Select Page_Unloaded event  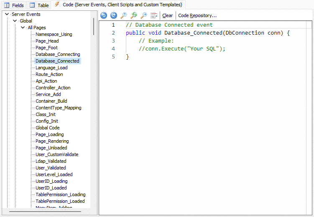(x=51, y=148)
